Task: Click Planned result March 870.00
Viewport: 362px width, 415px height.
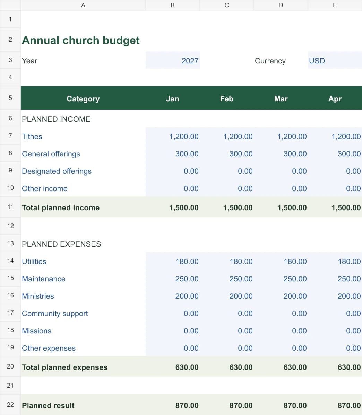Action: [x=281, y=405]
